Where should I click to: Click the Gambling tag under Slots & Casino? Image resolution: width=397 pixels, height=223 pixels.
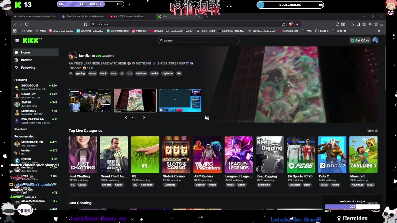coord(170,185)
